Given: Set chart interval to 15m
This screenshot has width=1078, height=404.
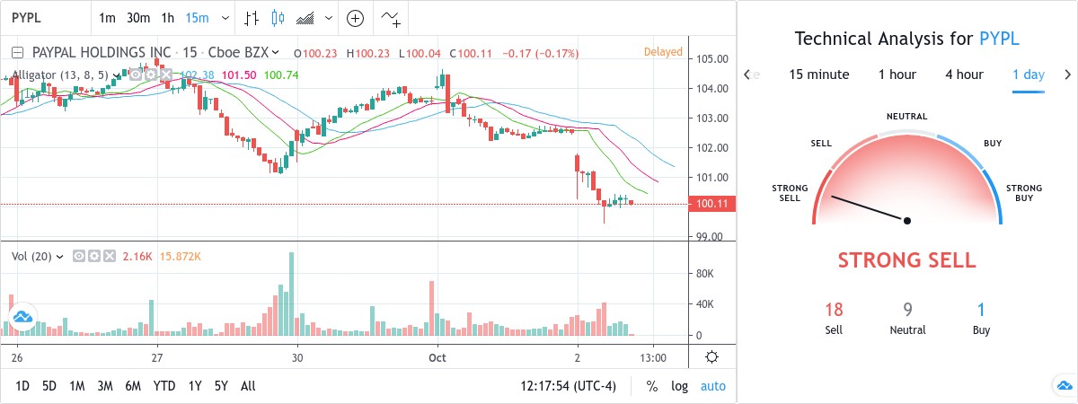Looking at the screenshot, I should coord(198,18).
